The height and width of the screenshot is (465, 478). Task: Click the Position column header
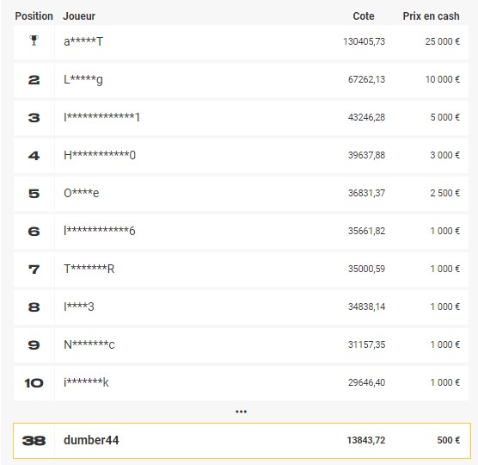(x=34, y=15)
